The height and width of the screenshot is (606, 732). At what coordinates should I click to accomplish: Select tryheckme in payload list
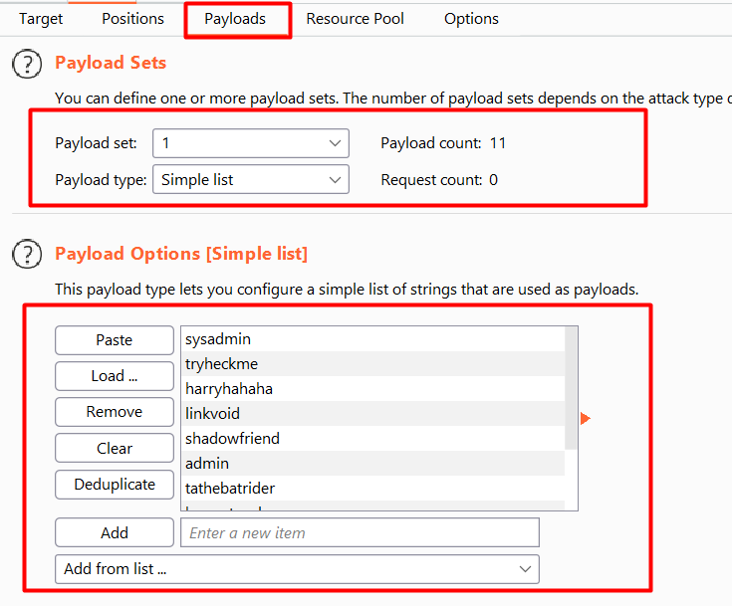pos(373,364)
